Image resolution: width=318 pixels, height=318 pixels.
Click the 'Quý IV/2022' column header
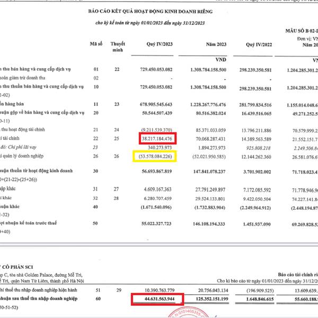[259, 45]
